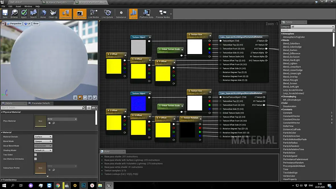
Task: Click the yellow swatch on upper Z Offset node
Action: click(x=114, y=66)
